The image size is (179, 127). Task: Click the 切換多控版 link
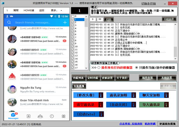point(148,3)
